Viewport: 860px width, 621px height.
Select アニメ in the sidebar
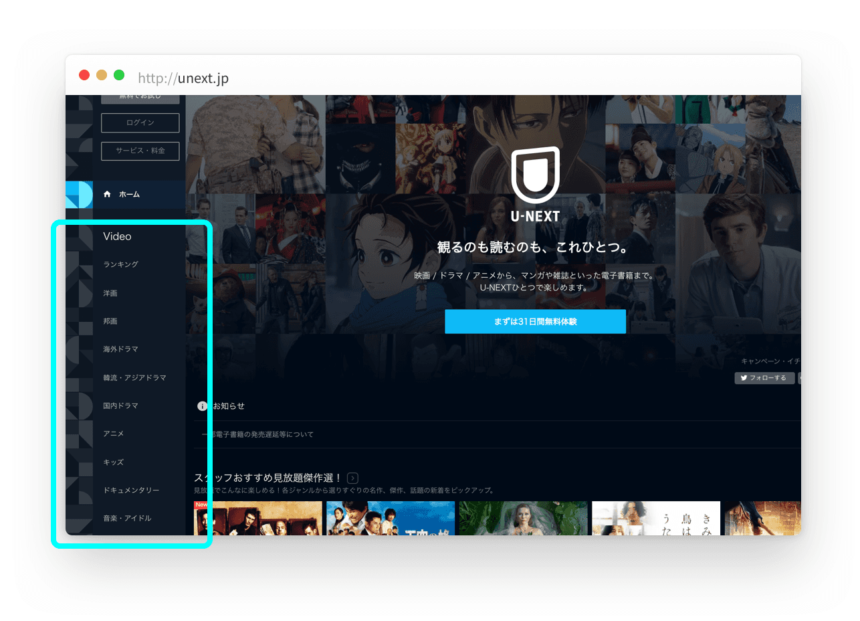[114, 434]
